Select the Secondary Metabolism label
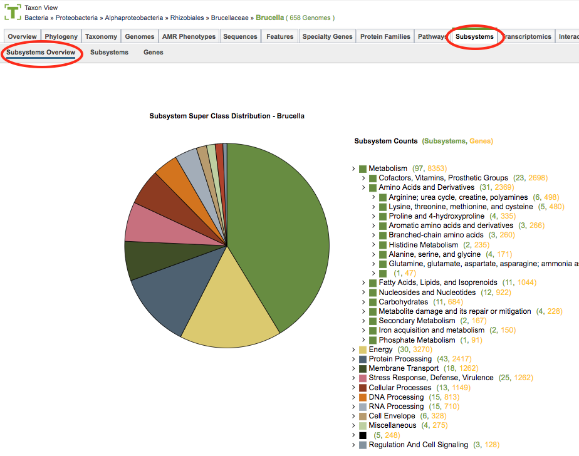The width and height of the screenshot is (579, 456). pyautogui.click(x=417, y=321)
